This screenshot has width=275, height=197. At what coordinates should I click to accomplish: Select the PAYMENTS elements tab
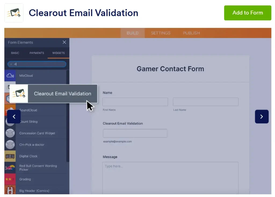37,53
